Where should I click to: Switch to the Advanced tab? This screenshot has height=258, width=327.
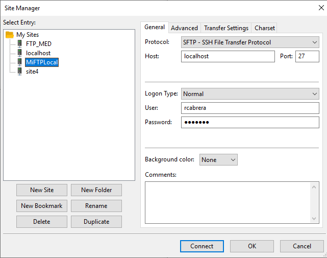184,28
